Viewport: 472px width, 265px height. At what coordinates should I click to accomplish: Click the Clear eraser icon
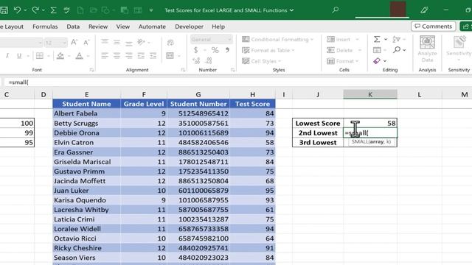coord(377,60)
